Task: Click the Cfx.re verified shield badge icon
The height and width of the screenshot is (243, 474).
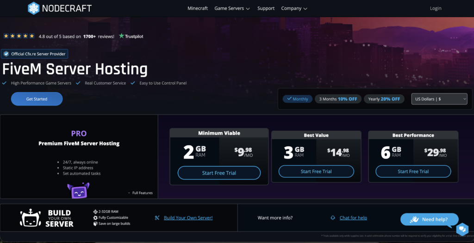Action: pos(6,54)
